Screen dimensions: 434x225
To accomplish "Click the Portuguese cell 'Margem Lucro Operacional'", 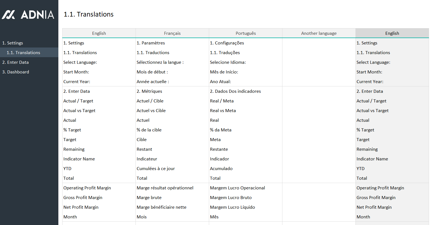I will [x=237, y=188].
